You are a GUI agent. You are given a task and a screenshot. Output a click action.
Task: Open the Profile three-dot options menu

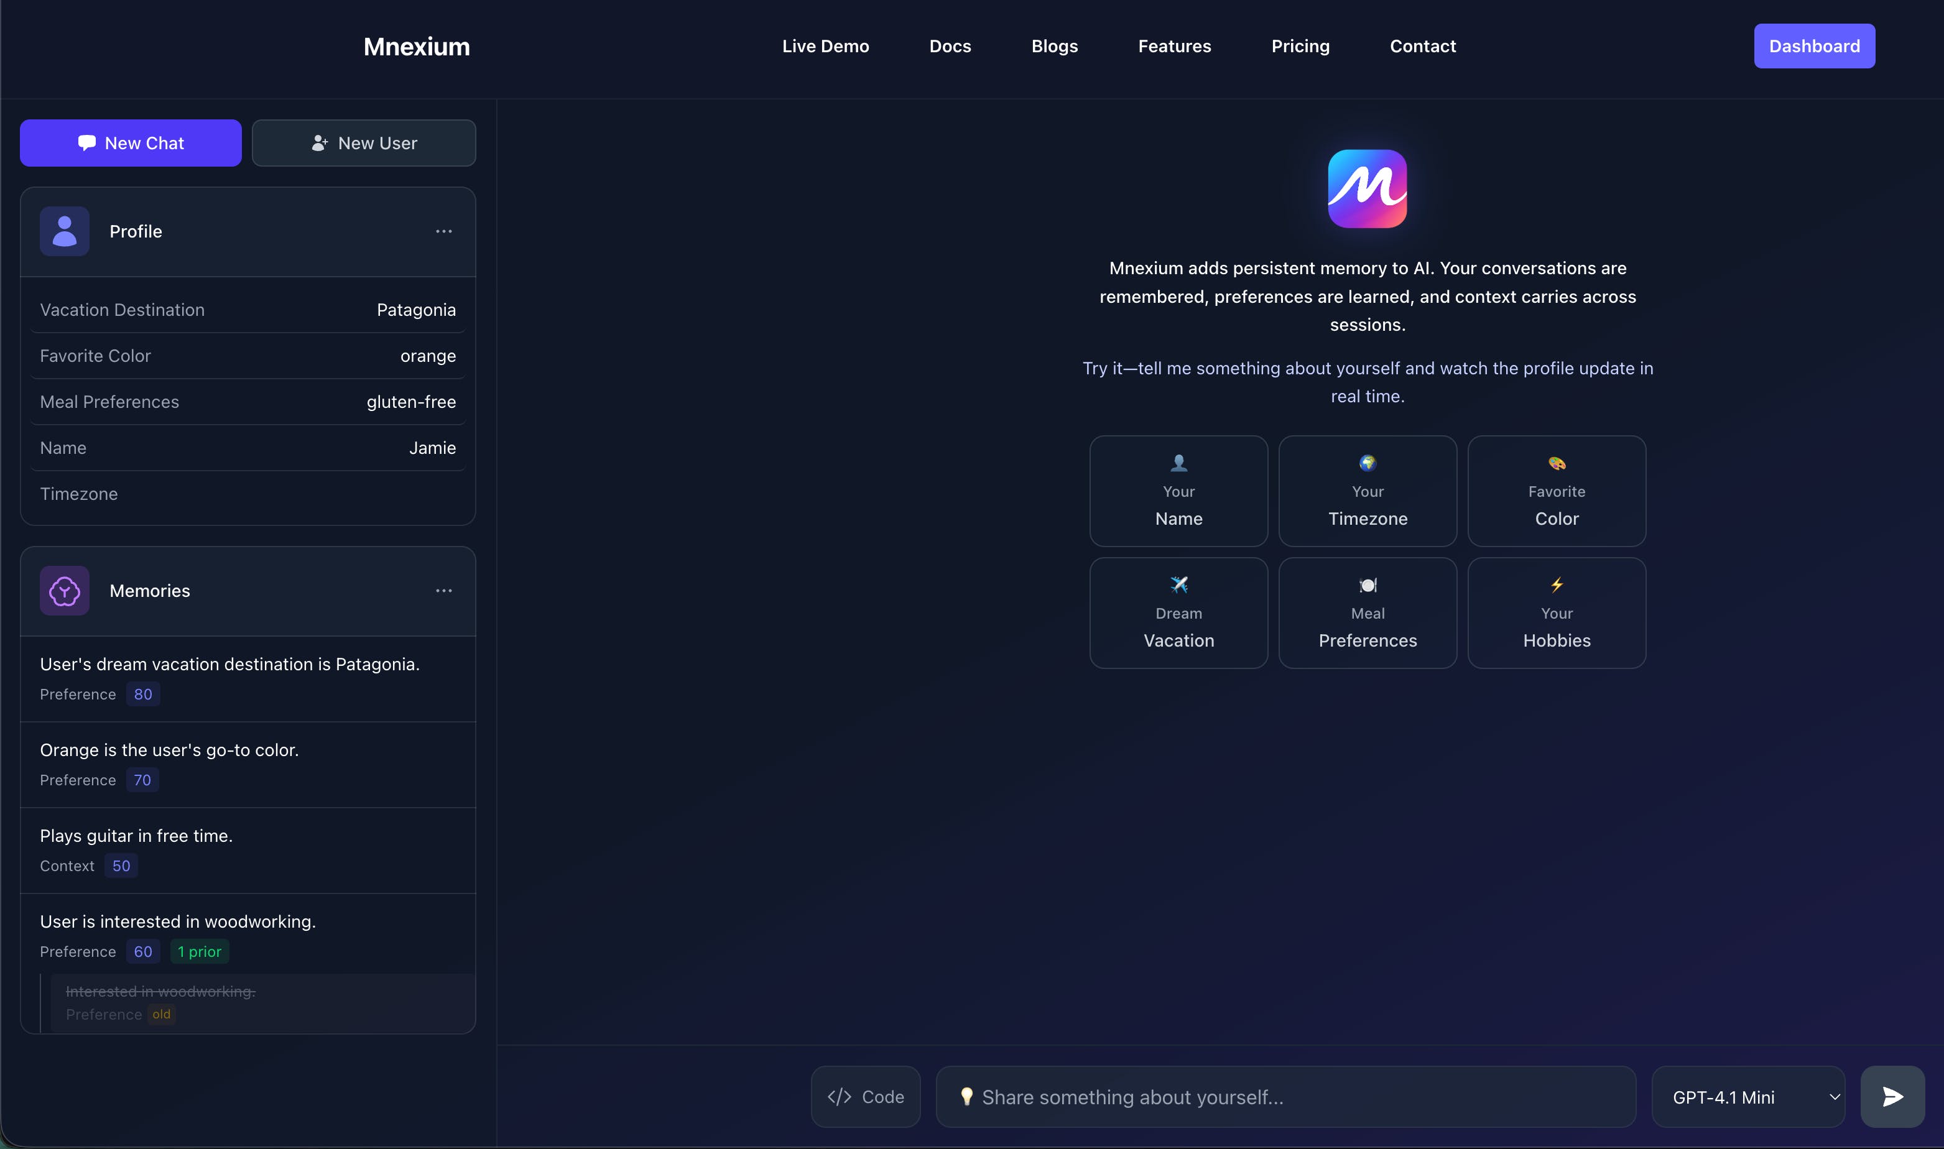pos(443,231)
